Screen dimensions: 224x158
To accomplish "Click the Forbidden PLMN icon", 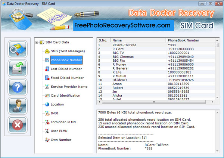I will pos(47,122).
